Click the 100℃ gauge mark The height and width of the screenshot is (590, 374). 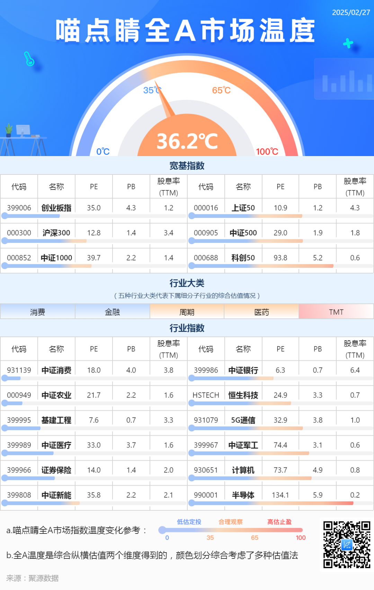pyautogui.click(x=267, y=152)
